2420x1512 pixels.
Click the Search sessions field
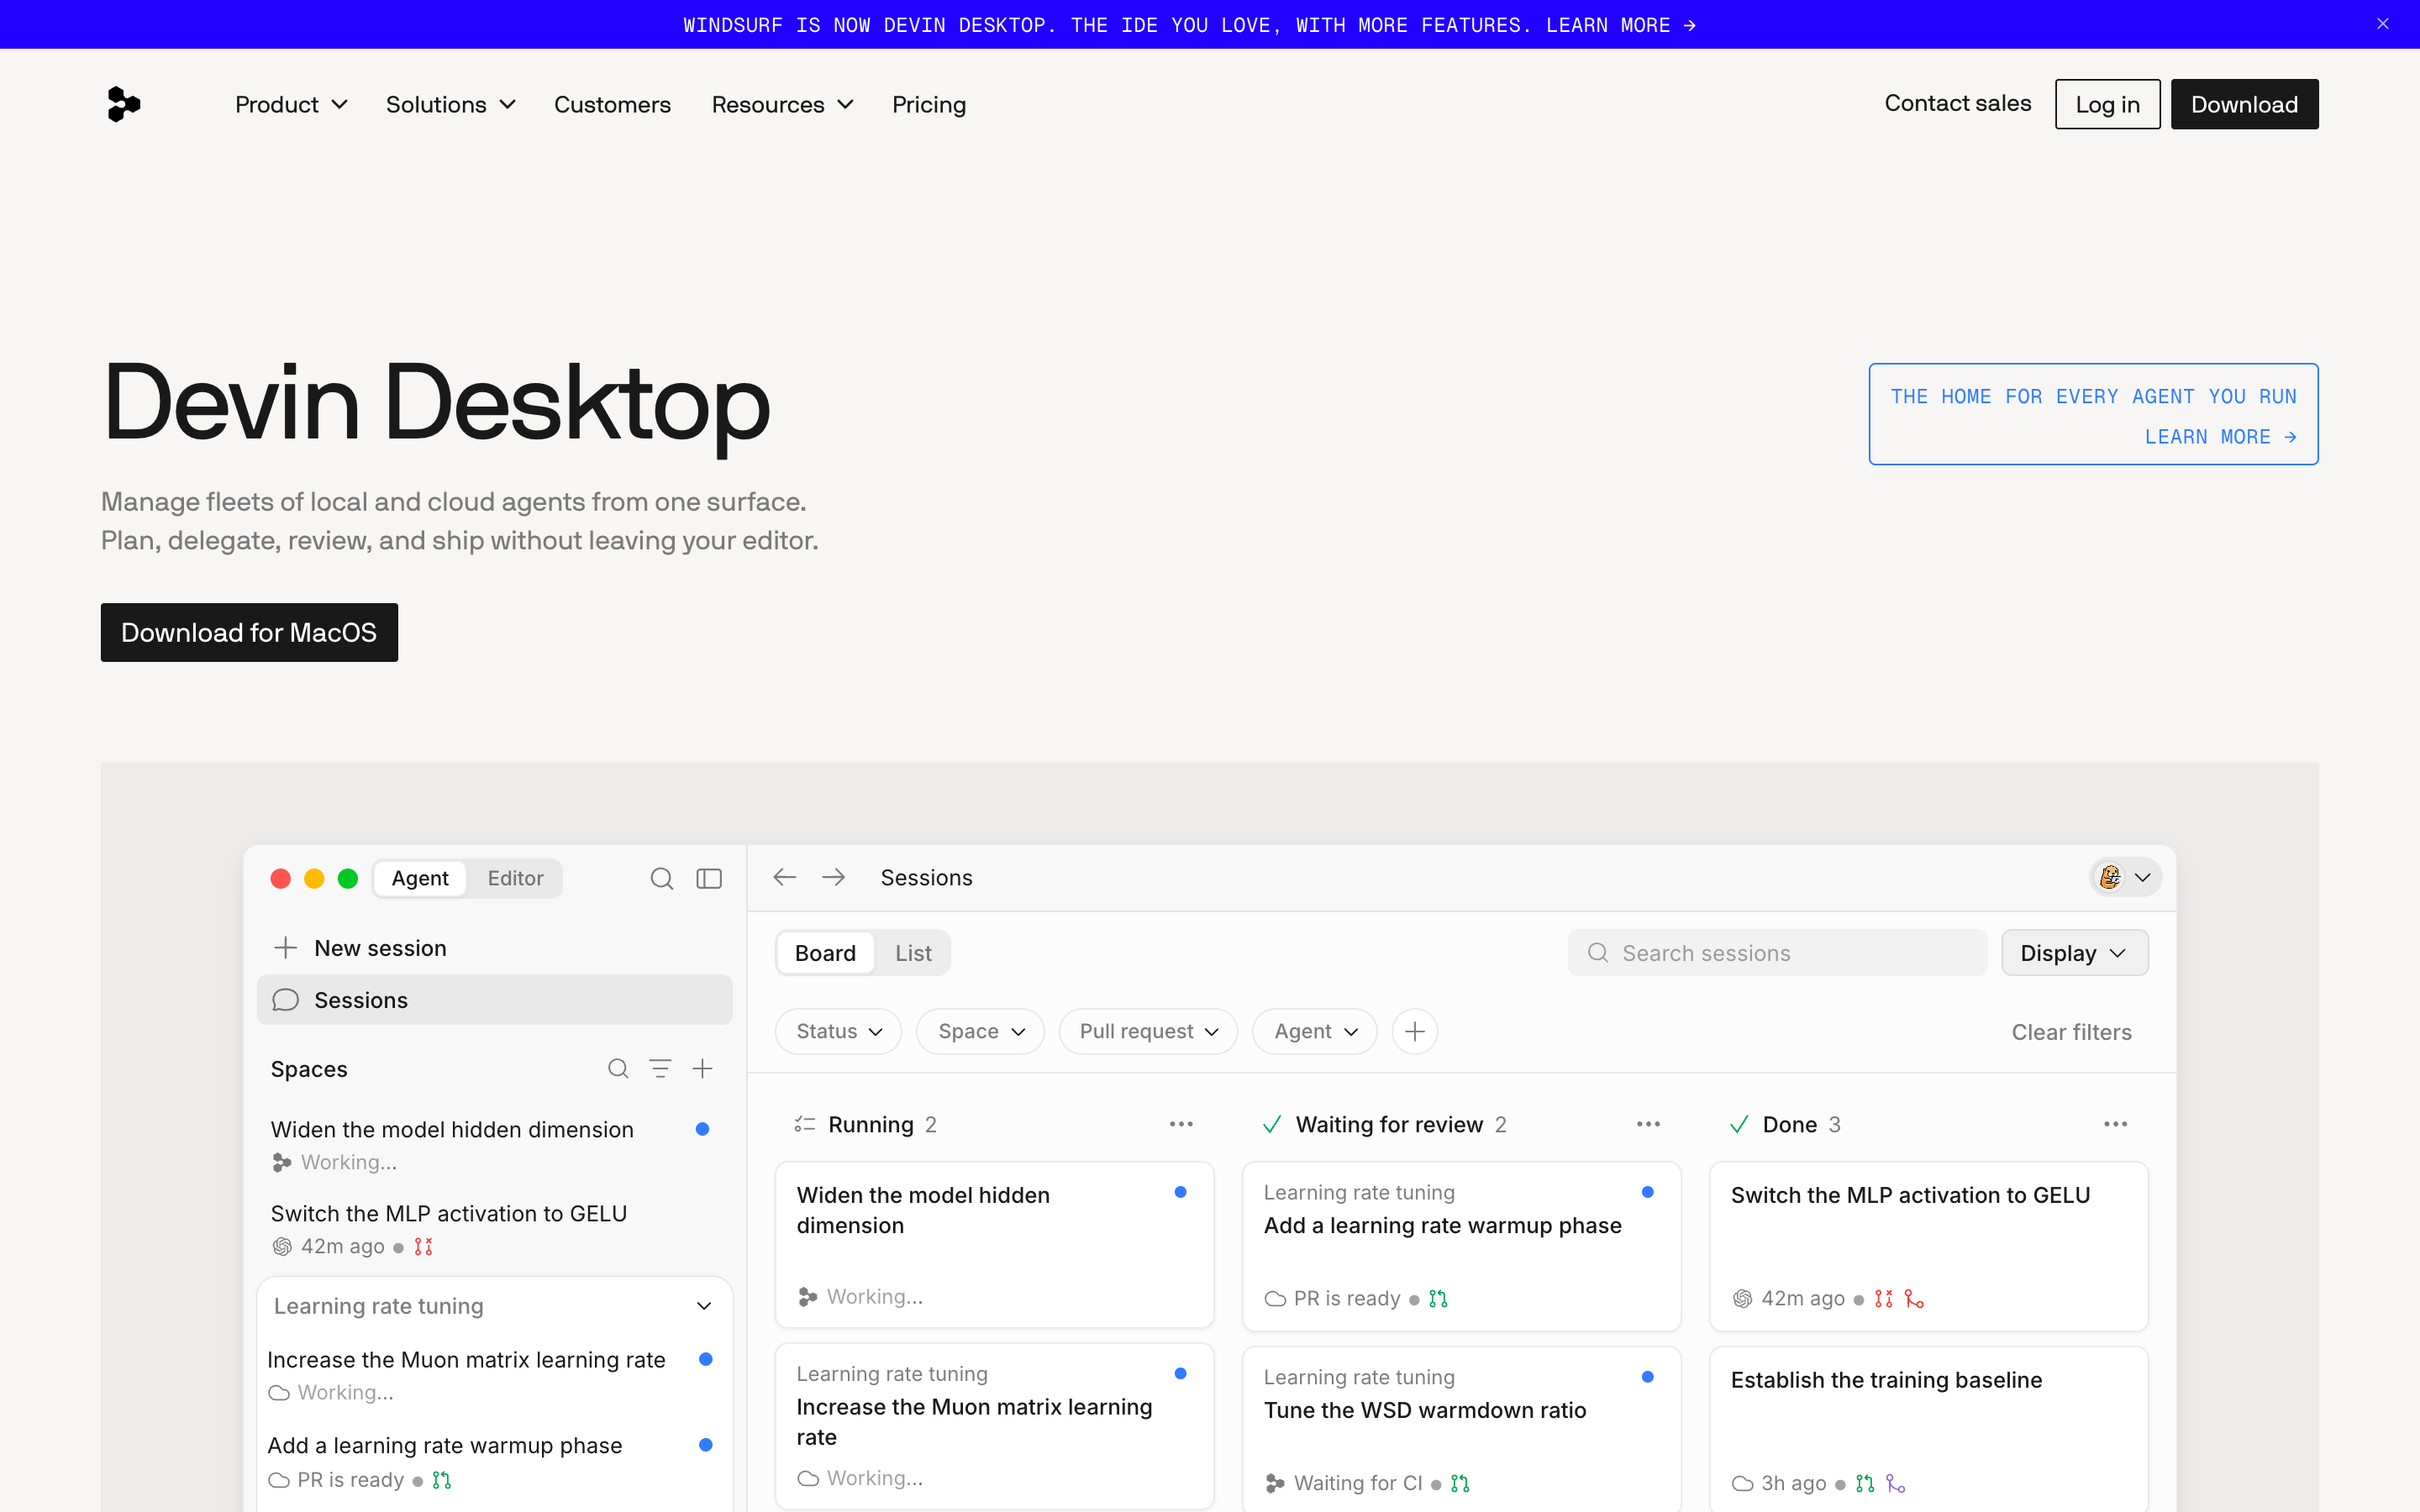point(1777,953)
